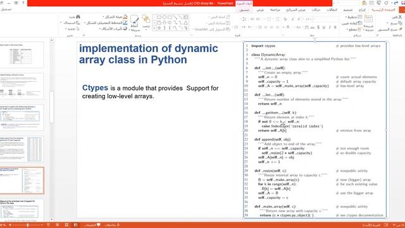This screenshot has width=405, height=228.
Task: Click the zoom in plus button
Action: (10, 225)
